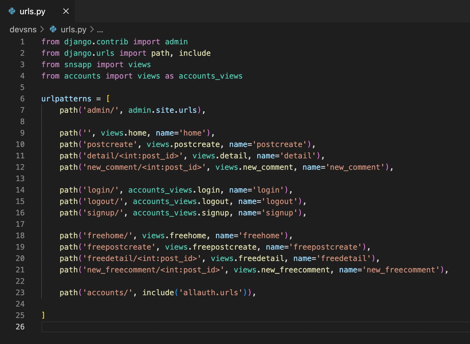Image resolution: width=470 pixels, height=344 pixels.
Task: Click the chevron after devsns breadcrumb
Action: 42,29
